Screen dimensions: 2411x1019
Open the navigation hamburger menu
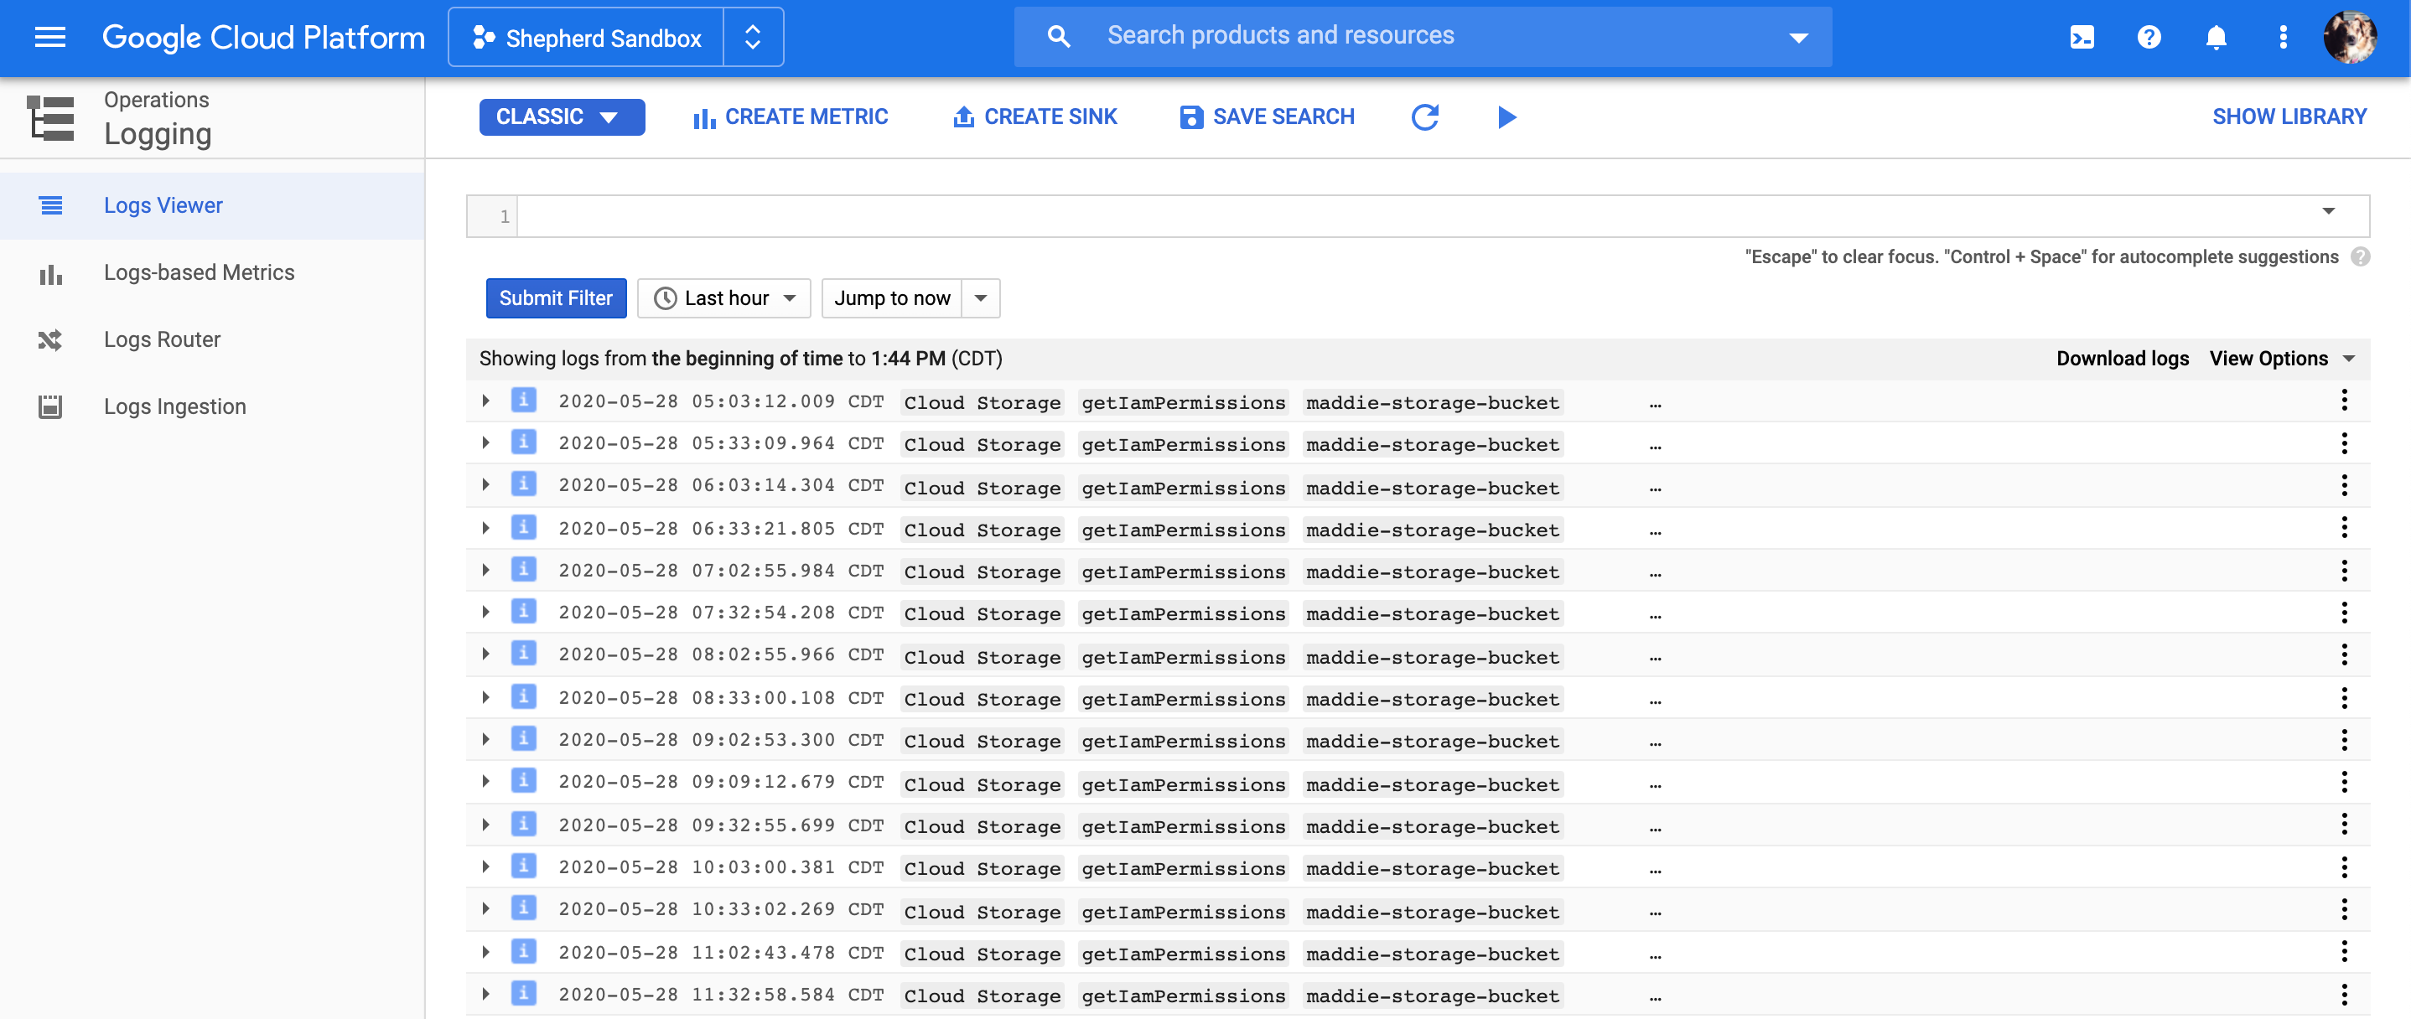coord(49,37)
